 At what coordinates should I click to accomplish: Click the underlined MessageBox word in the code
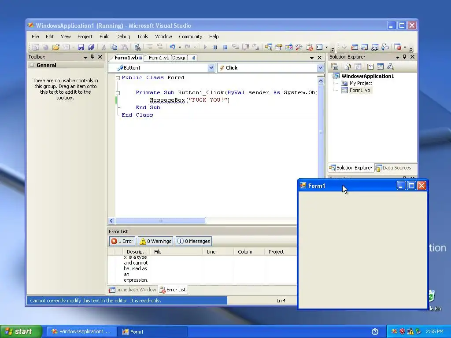(167, 100)
